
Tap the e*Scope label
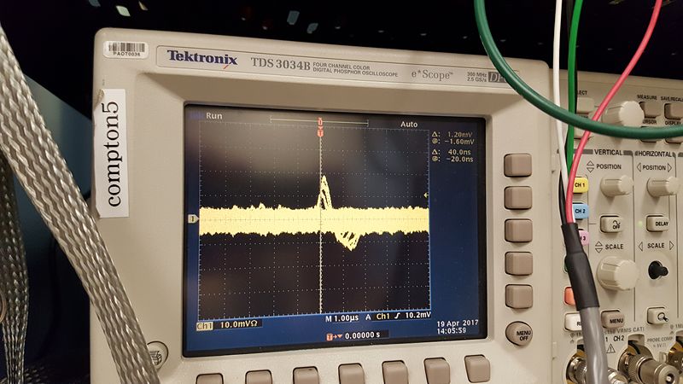point(432,74)
